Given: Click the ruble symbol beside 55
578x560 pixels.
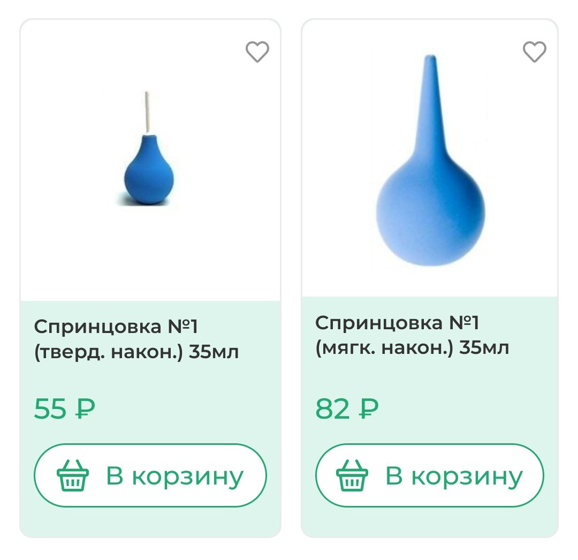Looking at the screenshot, I should 85,410.
